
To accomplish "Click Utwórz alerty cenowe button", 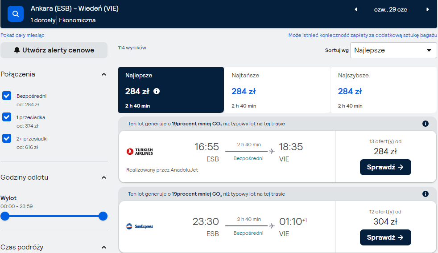I will (54, 50).
